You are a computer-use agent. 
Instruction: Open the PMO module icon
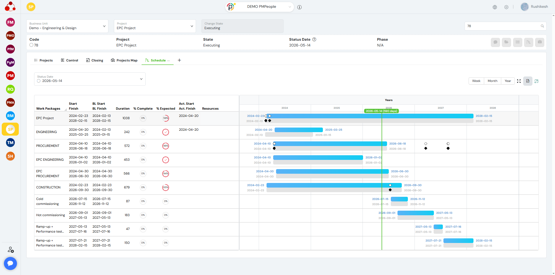tap(10, 35)
